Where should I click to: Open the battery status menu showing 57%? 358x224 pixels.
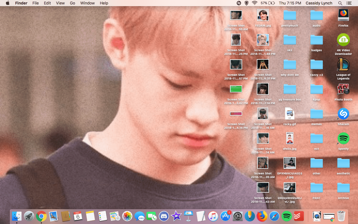point(268,3)
